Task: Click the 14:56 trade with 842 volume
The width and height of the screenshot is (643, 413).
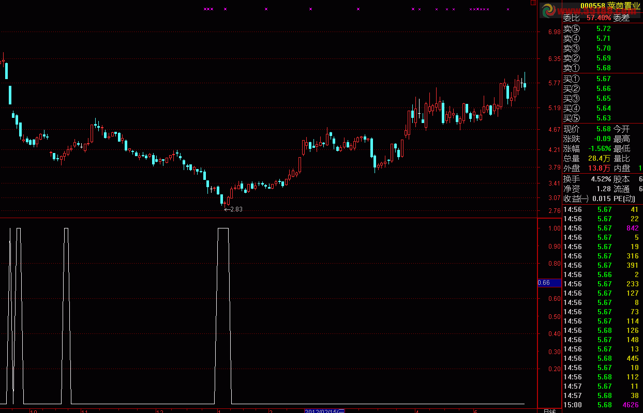Action: 602,228
